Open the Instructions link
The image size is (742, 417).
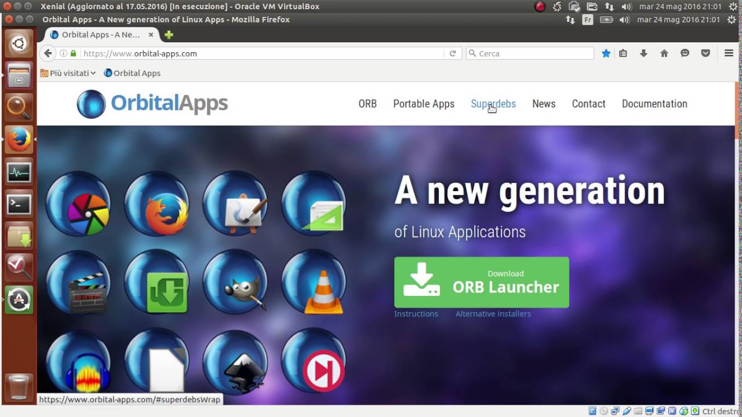coord(416,313)
